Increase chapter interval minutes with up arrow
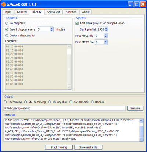 (x=51, y=28)
